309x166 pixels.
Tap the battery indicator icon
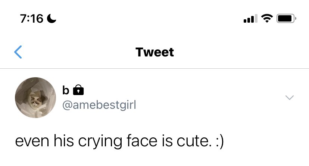click(286, 19)
